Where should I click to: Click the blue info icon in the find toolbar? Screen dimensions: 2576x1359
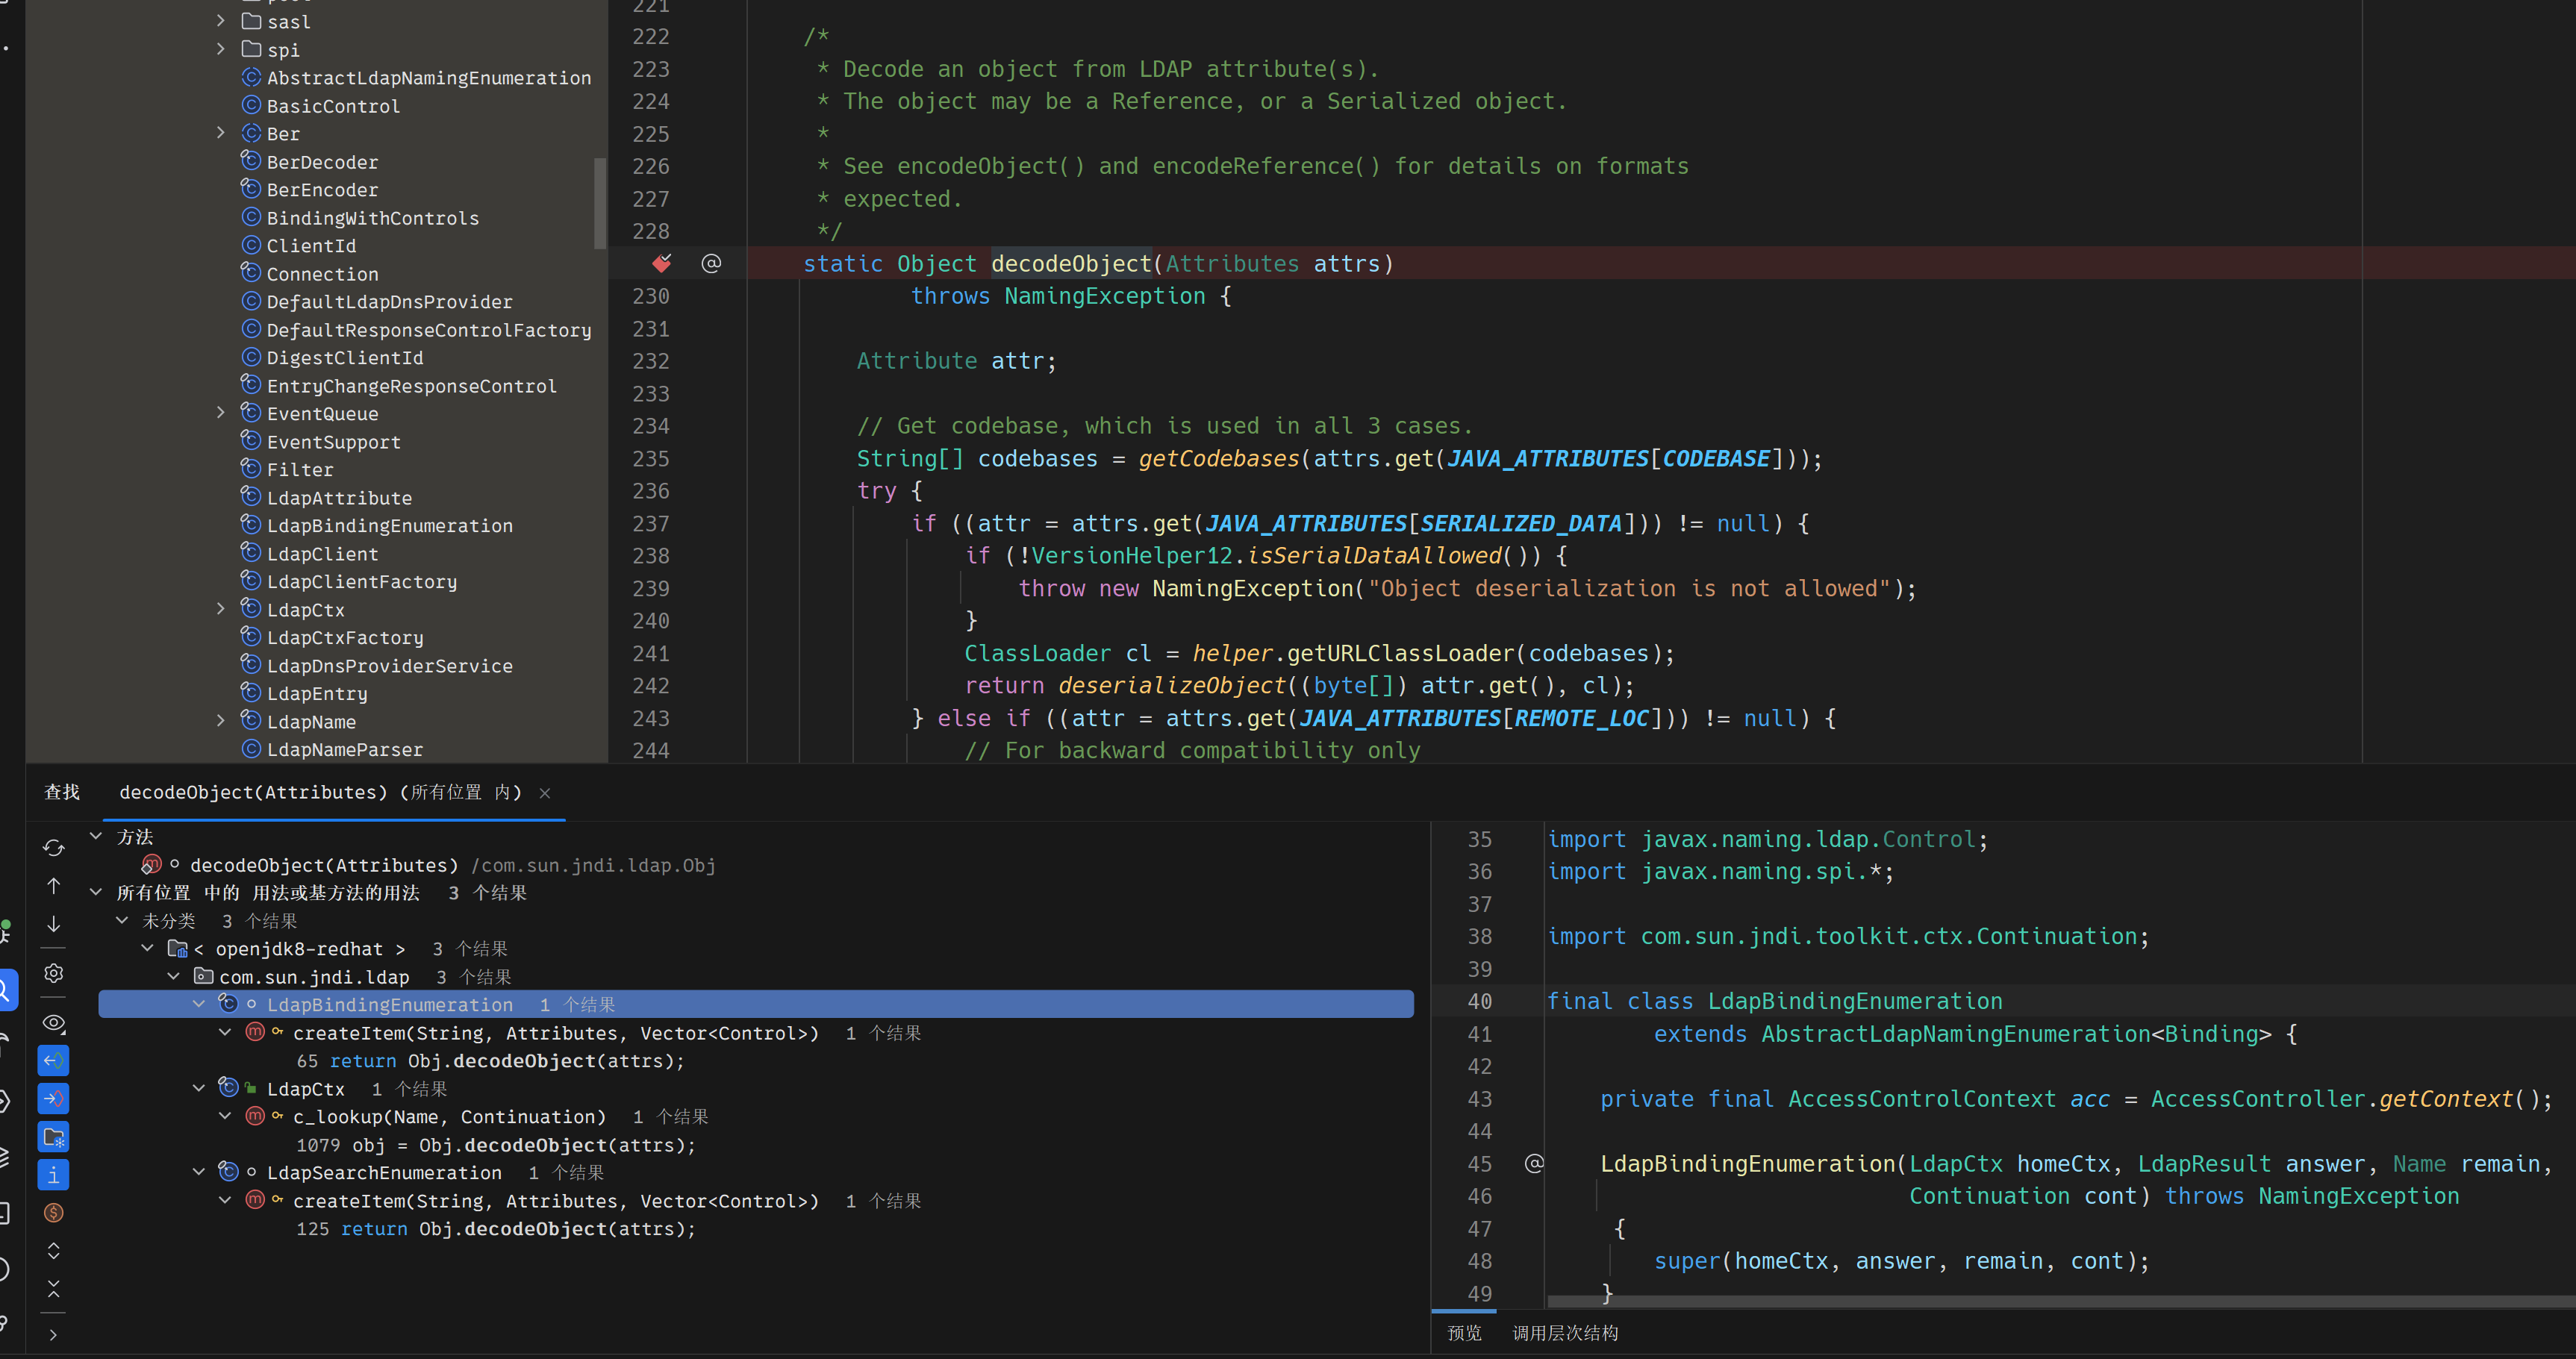(x=54, y=1175)
